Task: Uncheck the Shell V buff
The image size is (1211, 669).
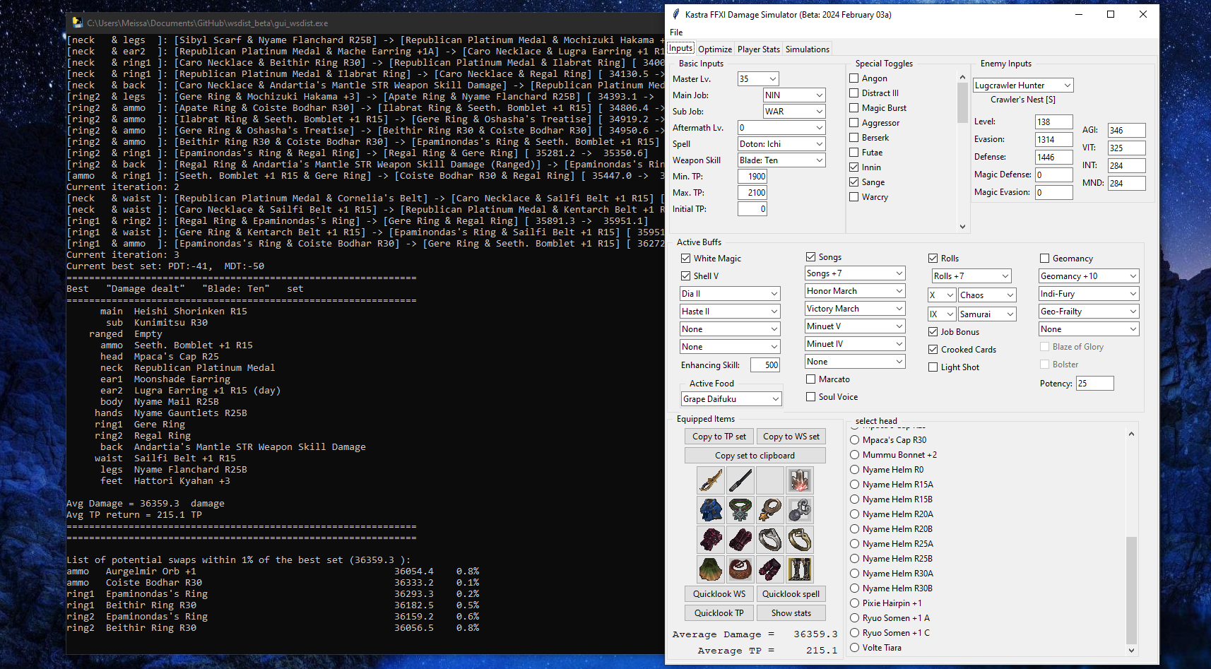Action: pyautogui.click(x=685, y=276)
